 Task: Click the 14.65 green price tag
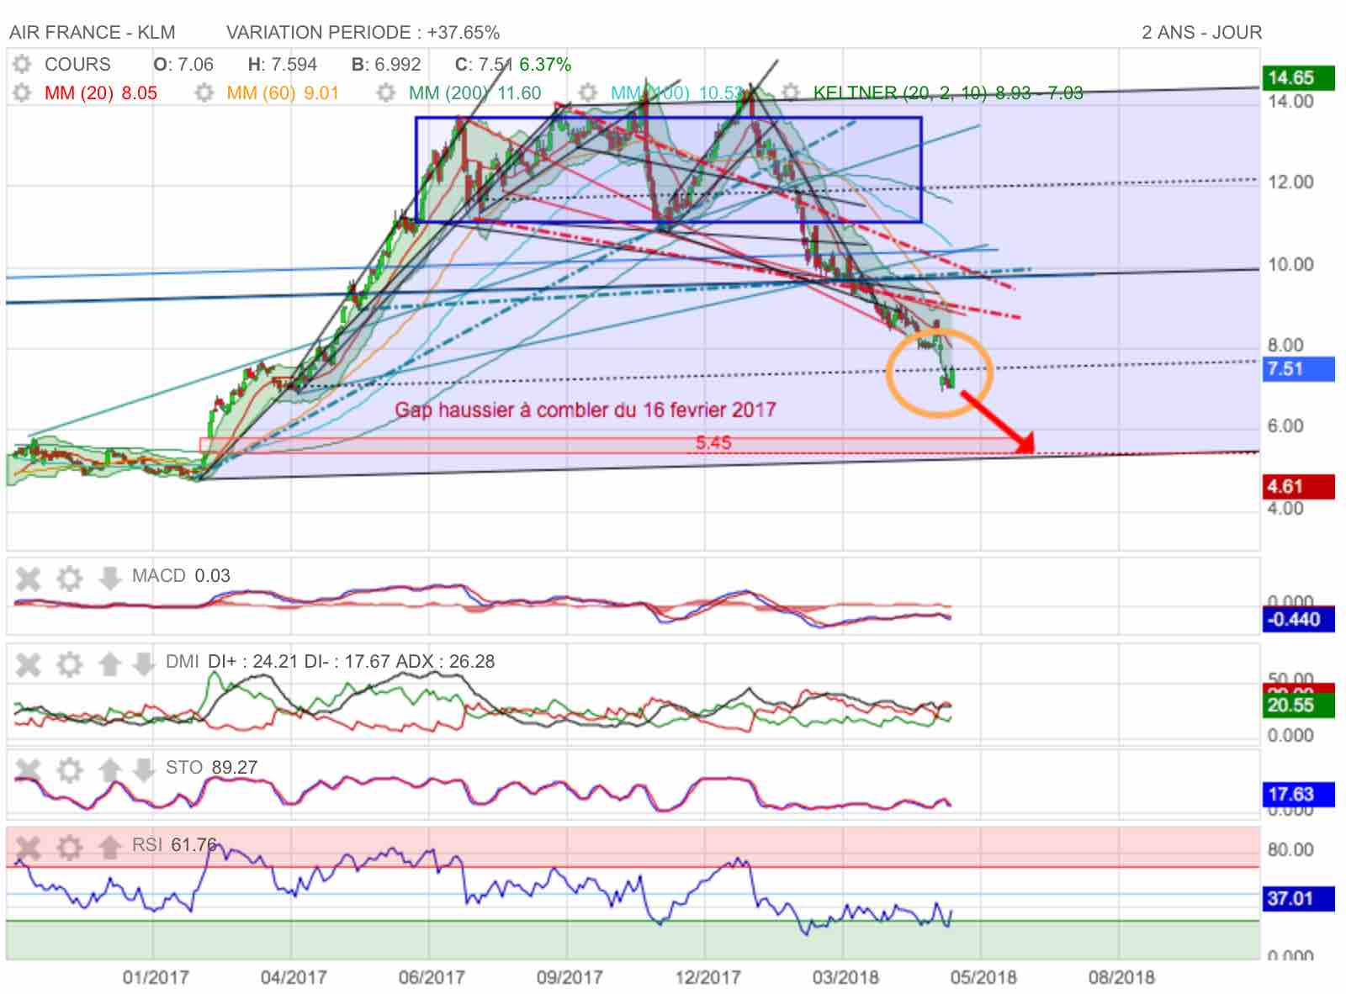[x=1298, y=78]
